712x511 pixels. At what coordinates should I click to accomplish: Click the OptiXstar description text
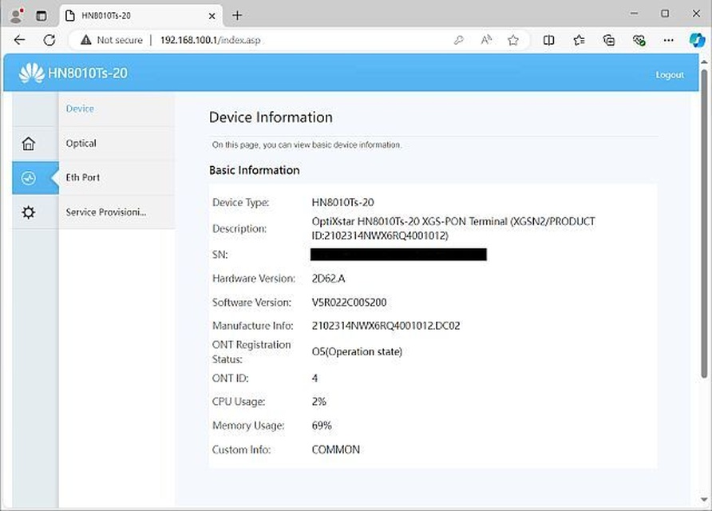coord(453,228)
